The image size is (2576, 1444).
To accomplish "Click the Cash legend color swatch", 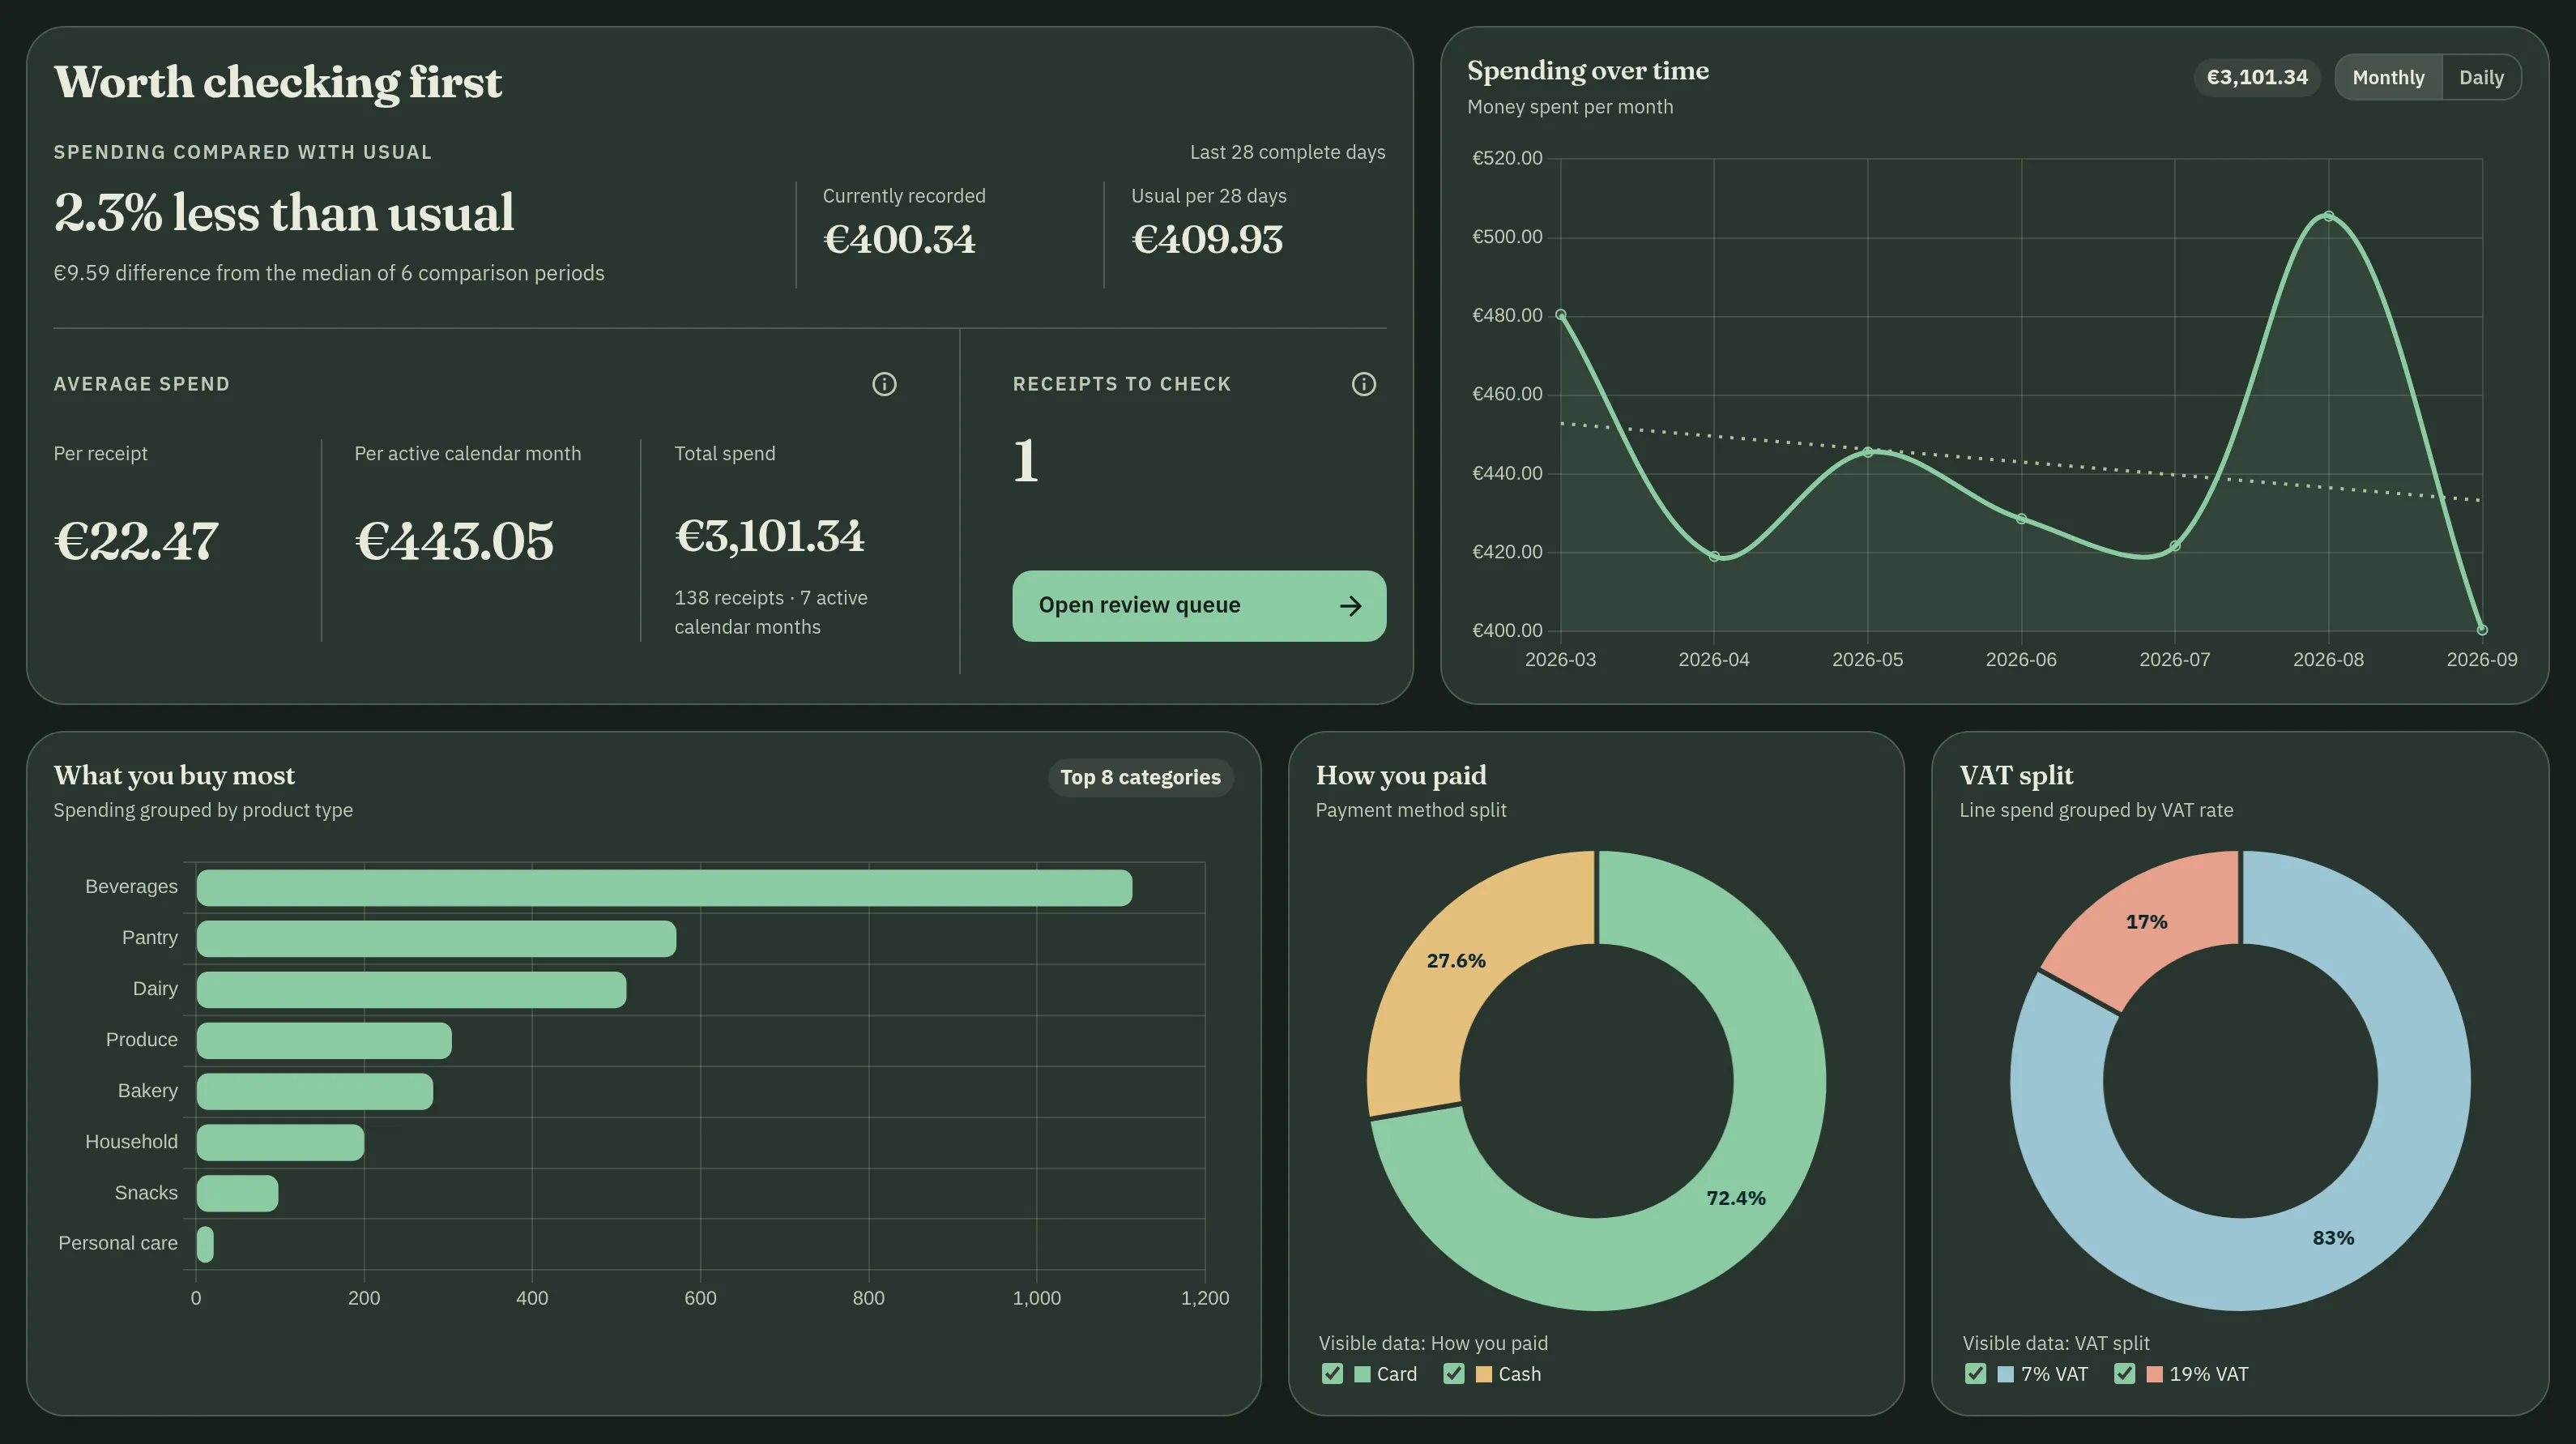I will point(1484,1374).
